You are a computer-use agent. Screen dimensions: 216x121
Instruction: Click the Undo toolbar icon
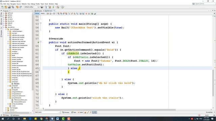[x=17, y=7]
